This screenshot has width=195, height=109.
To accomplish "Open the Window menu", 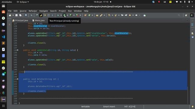I will (x=78, y=11).
